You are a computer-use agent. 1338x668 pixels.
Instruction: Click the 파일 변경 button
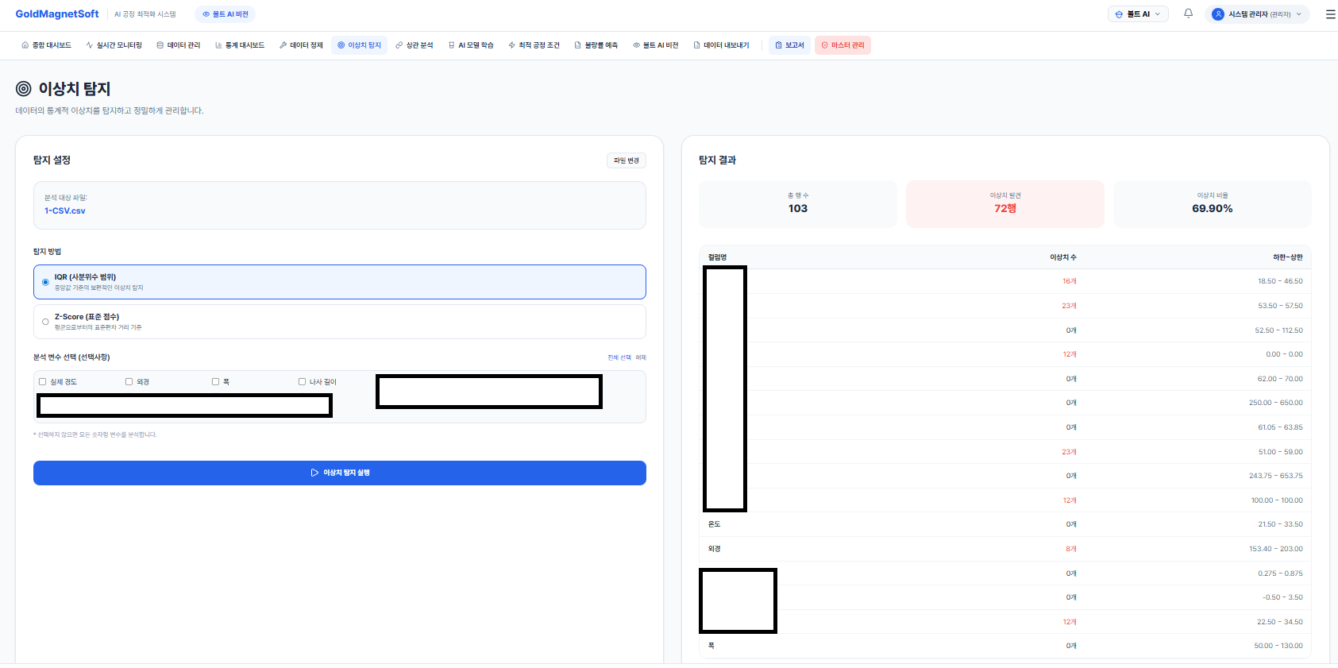[626, 160]
